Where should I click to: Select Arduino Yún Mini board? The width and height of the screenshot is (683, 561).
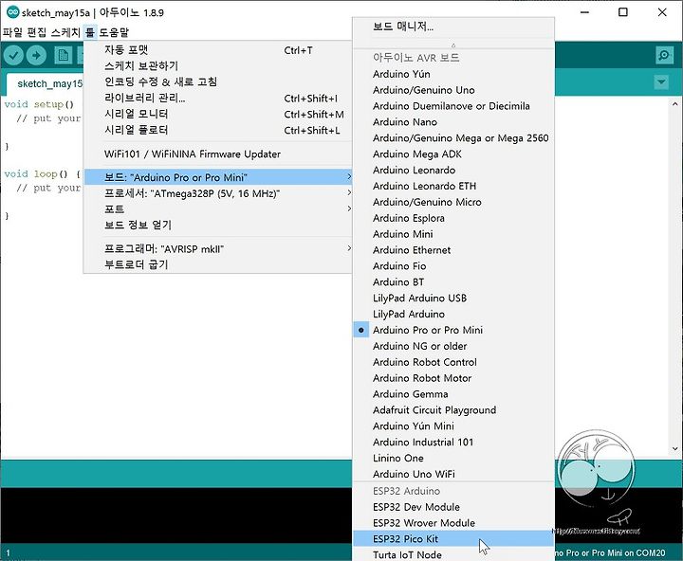coord(453,426)
